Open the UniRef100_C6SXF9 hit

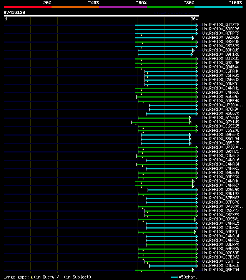[221, 215]
